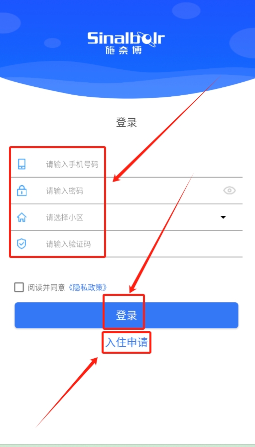The width and height of the screenshot is (255, 447).
Task: Click the 阅读并同意 label text
Action: [47, 287]
